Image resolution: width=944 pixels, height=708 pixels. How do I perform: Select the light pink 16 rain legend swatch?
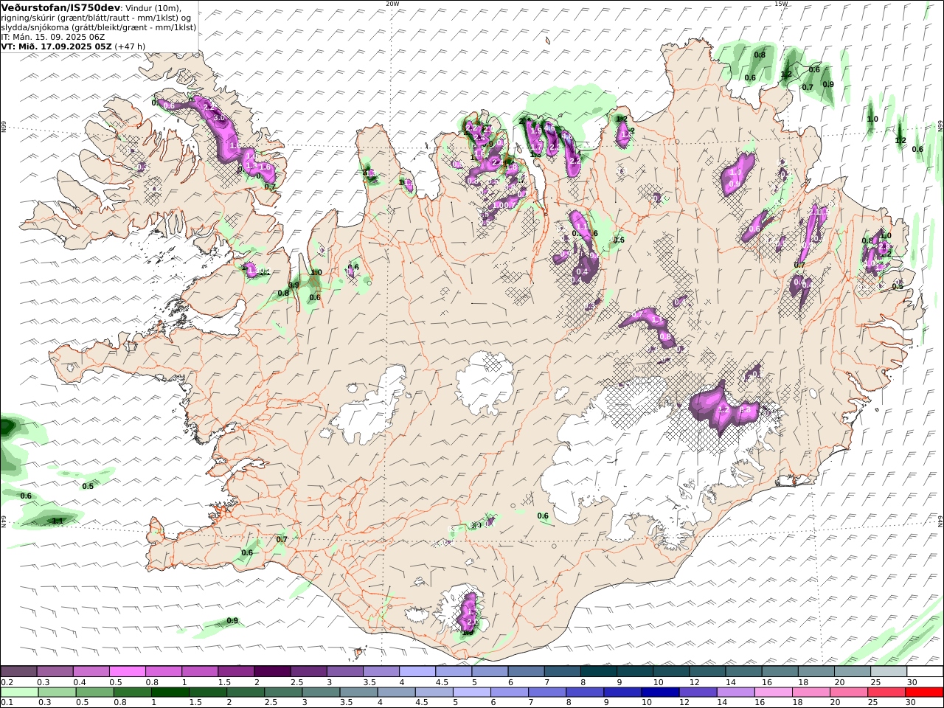773,693
